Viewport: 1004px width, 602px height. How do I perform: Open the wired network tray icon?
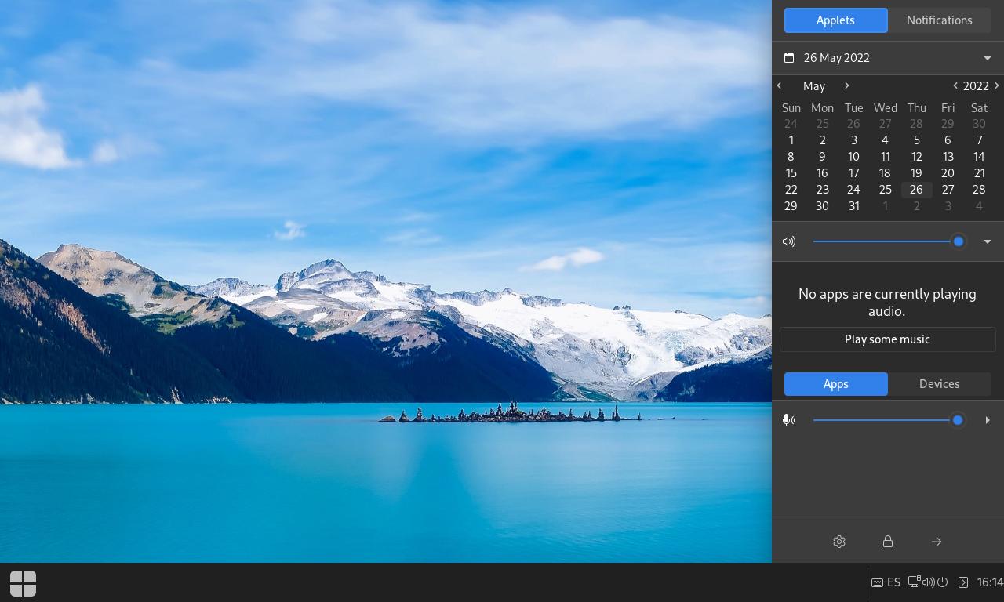(x=914, y=582)
